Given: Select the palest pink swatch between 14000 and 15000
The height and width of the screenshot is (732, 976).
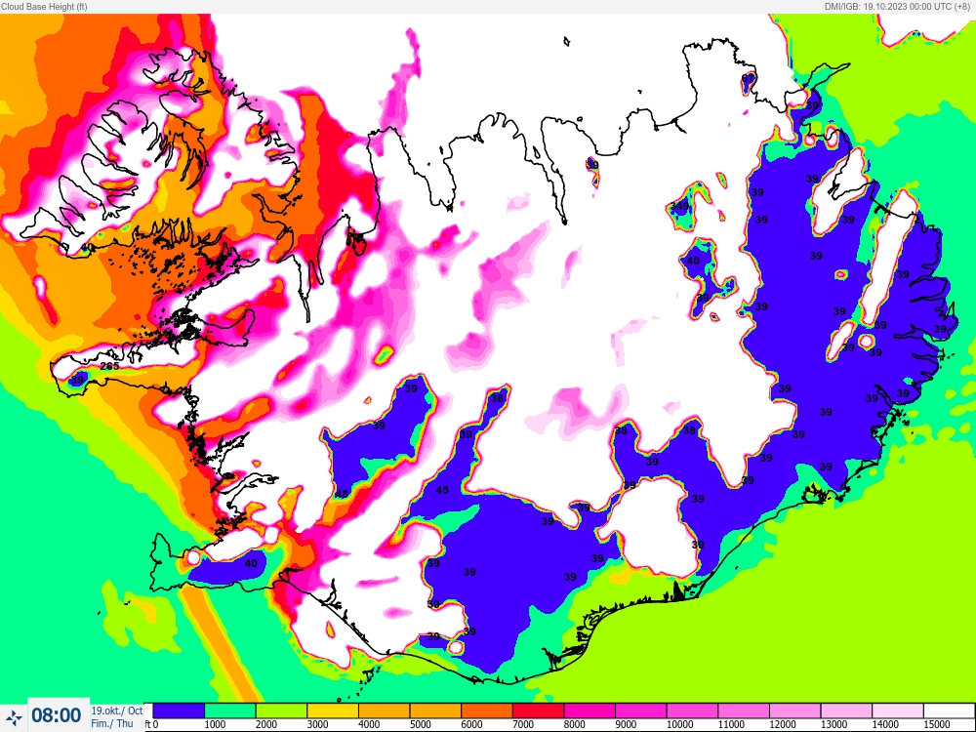Looking at the screenshot, I should tap(898, 711).
